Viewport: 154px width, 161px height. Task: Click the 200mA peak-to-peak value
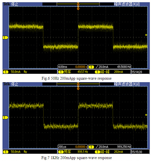point(118,72)
